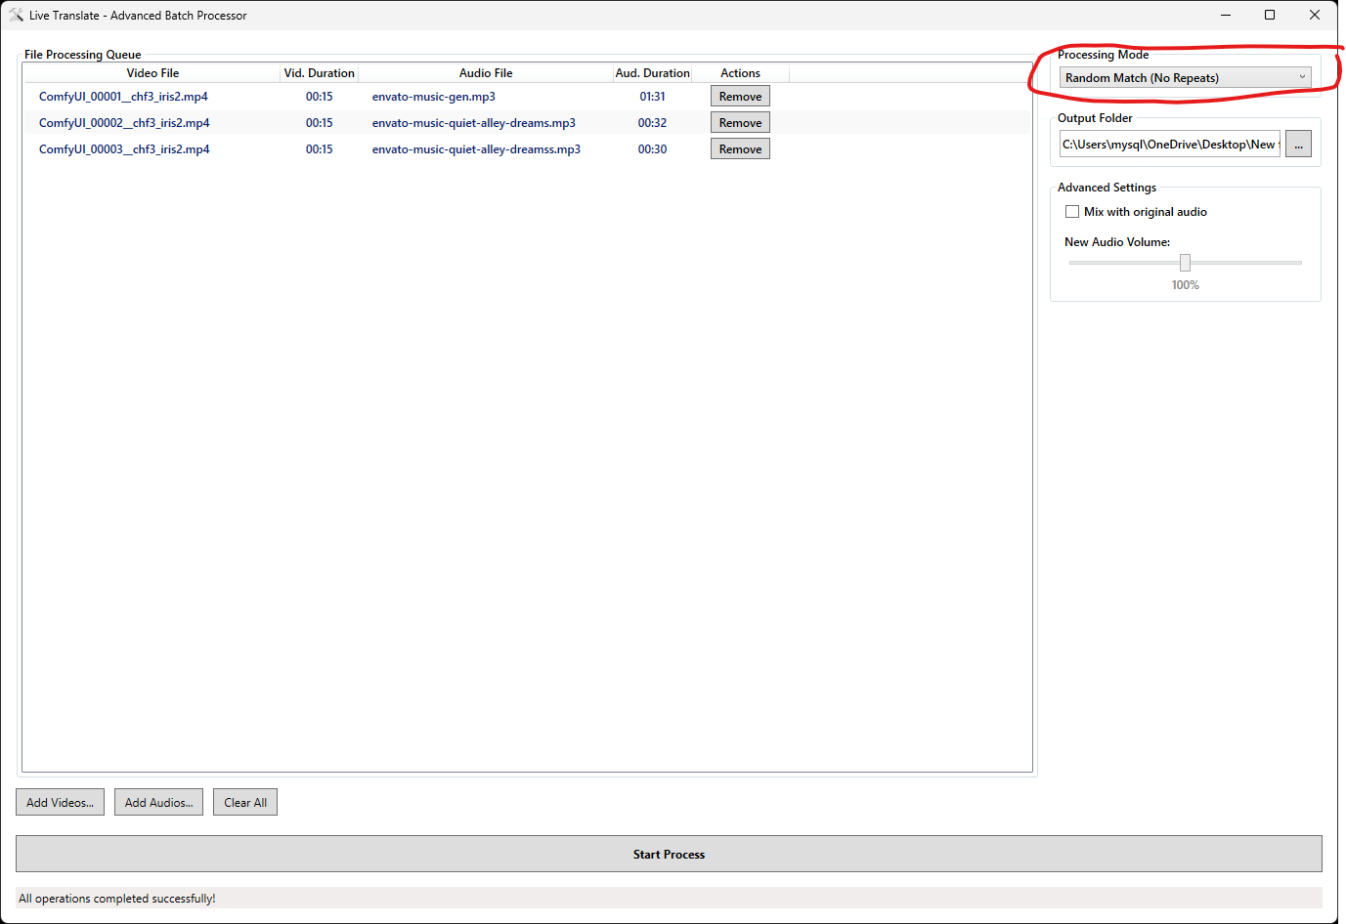Remove ComfyUI_00003 row from queue
Viewport: 1346px width, 924px height.
(x=740, y=149)
